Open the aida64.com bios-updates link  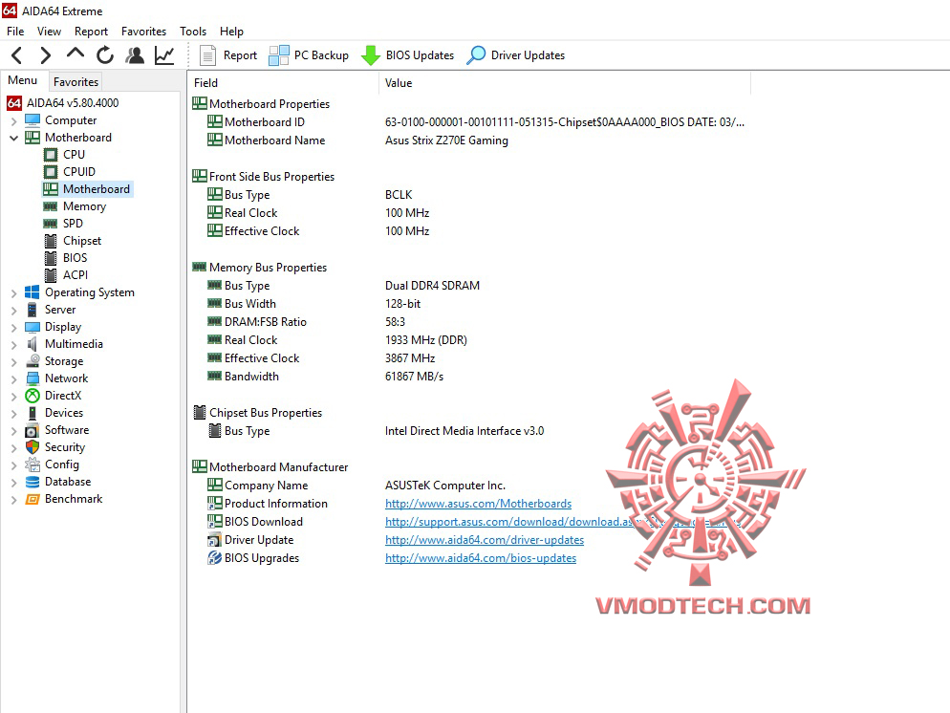[x=481, y=558]
